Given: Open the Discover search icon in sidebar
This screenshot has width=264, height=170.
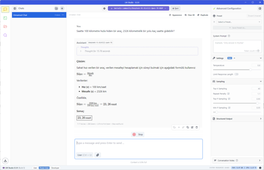Looking at the screenshot, I should 5,35.
